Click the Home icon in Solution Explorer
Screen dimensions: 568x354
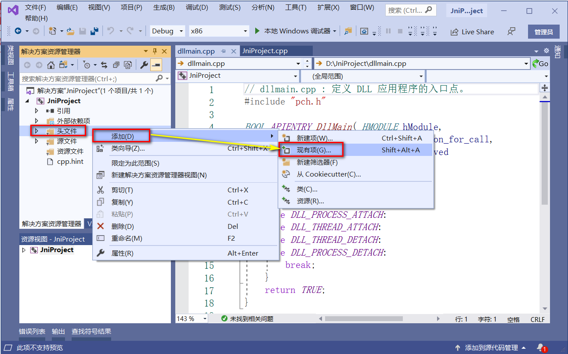click(51, 65)
